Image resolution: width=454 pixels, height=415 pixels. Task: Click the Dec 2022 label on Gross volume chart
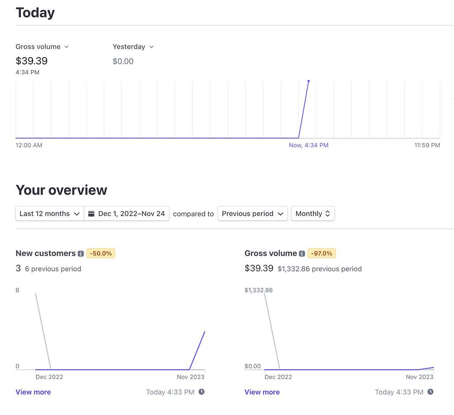278,377
